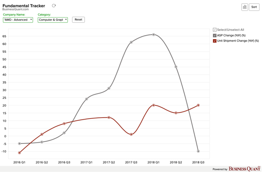Uncheck Unit Shipment Change (YoY) (%) series
262x172 pixels.
click(215, 41)
